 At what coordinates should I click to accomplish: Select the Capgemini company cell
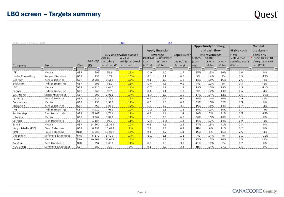[x=28, y=136]
